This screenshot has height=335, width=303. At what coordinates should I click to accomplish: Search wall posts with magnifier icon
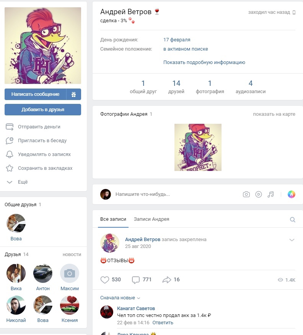[x=293, y=219]
